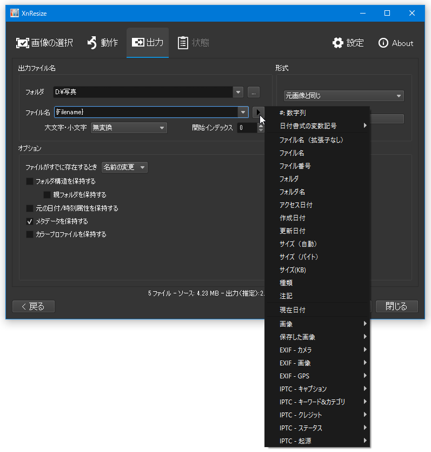
Task: Minimize the XnResize window
Action: 363,13
